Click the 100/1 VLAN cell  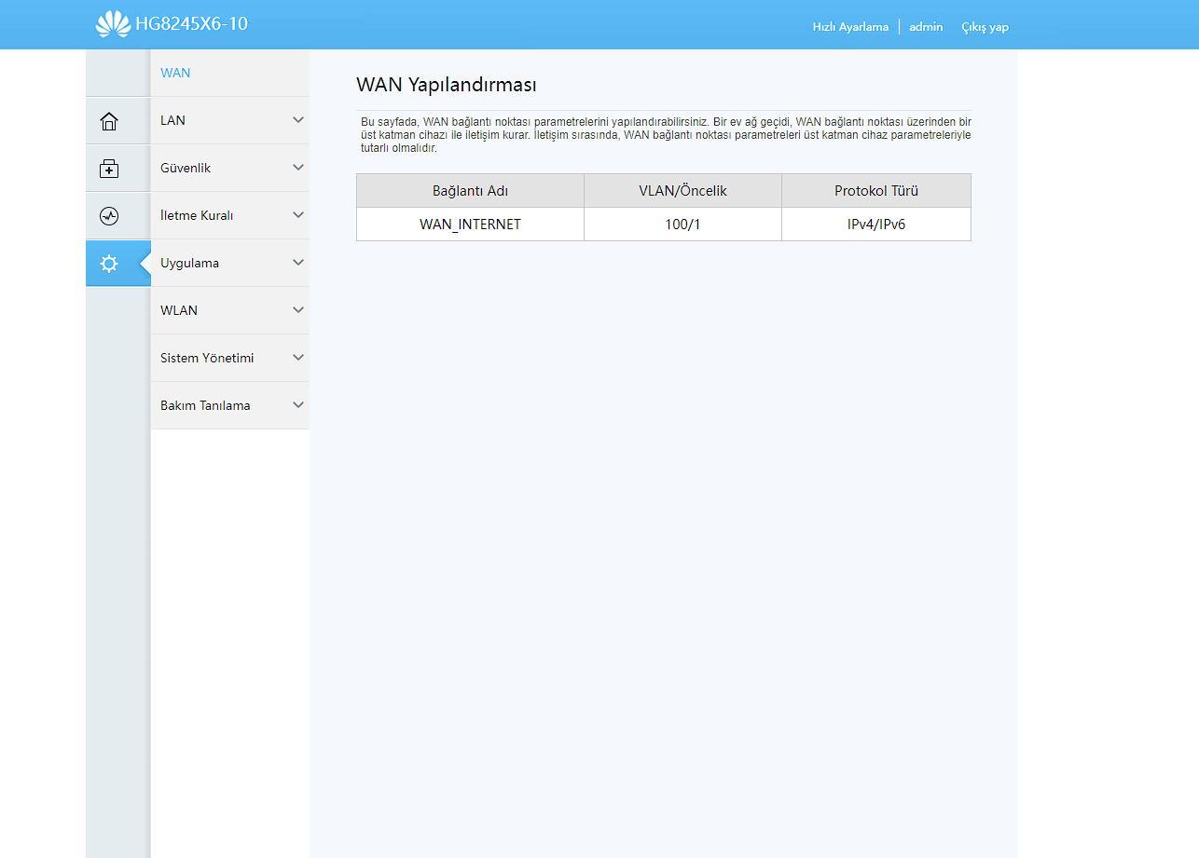click(x=682, y=225)
